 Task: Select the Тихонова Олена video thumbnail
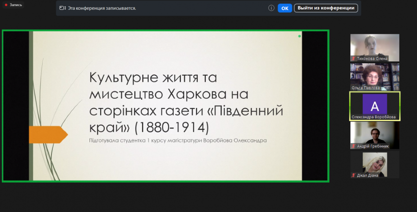click(x=375, y=48)
